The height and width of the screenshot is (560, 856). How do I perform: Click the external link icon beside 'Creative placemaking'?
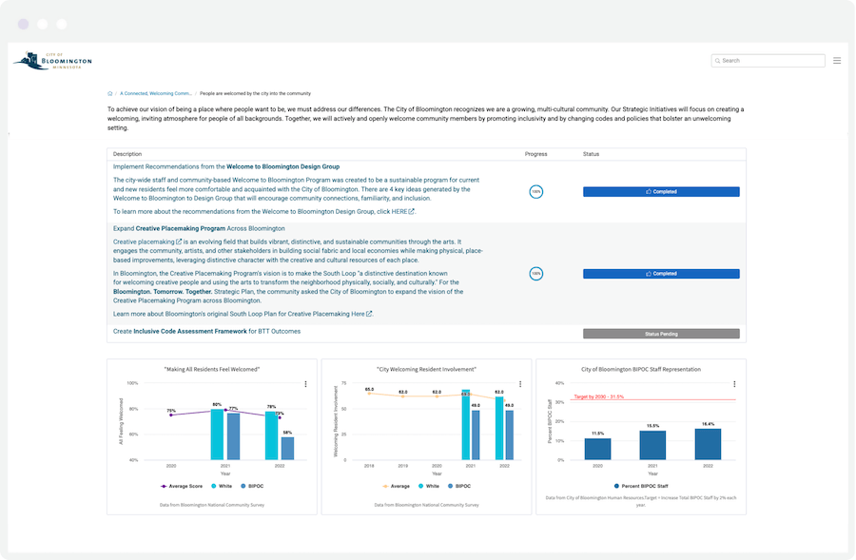click(x=177, y=241)
